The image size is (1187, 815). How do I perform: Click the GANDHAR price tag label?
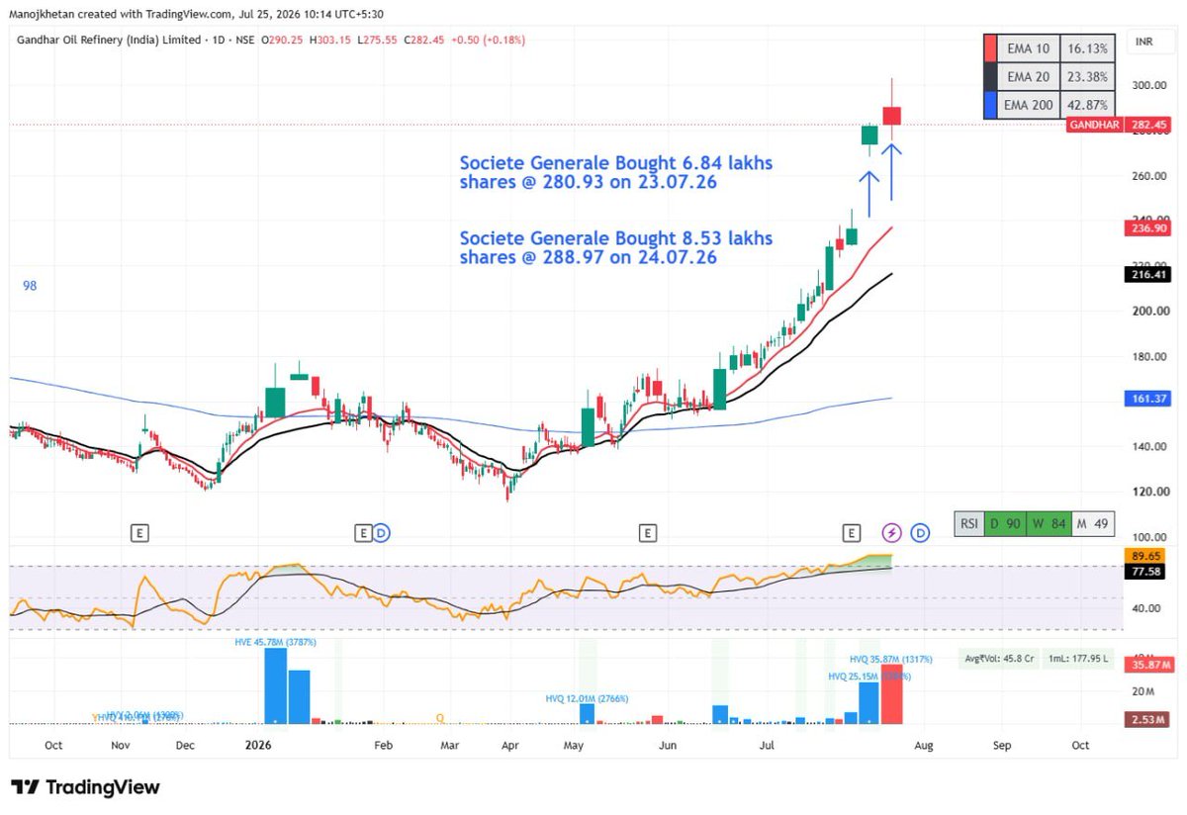1094,126
